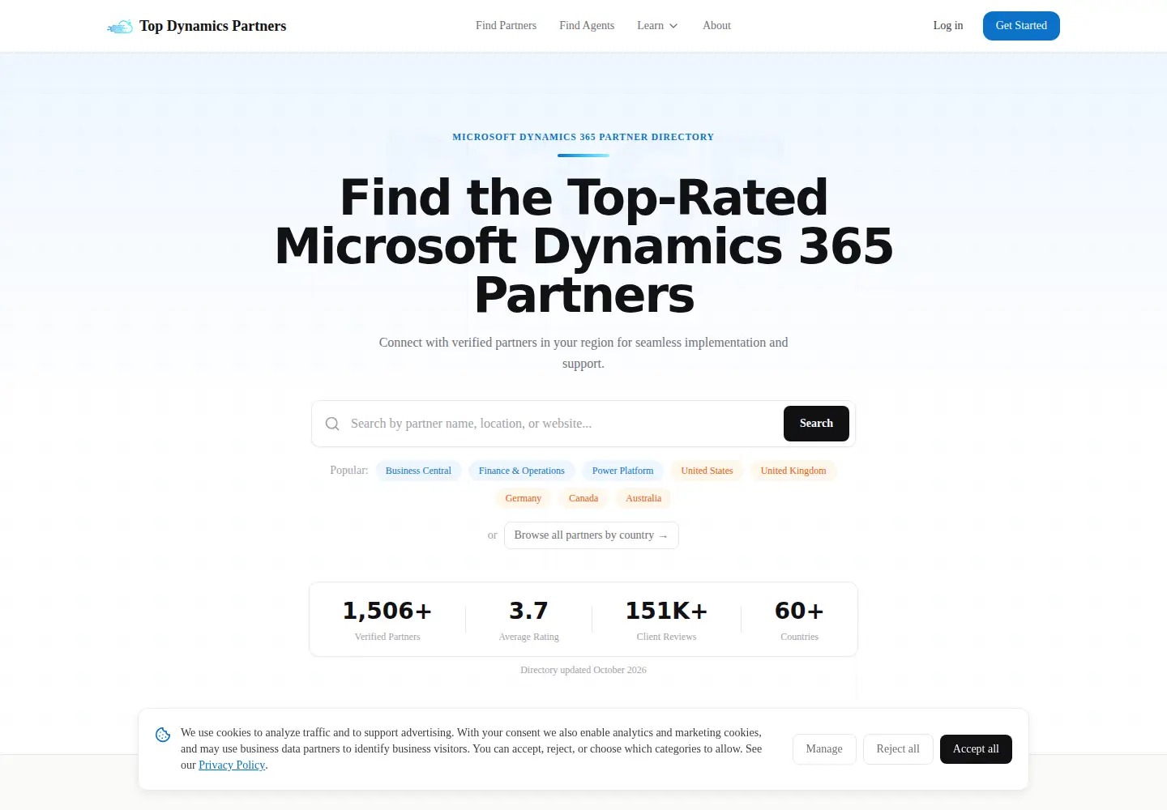Screen dimensions: 1167x810
Task: Expand the Learn dropdown menu
Action: [x=657, y=26]
